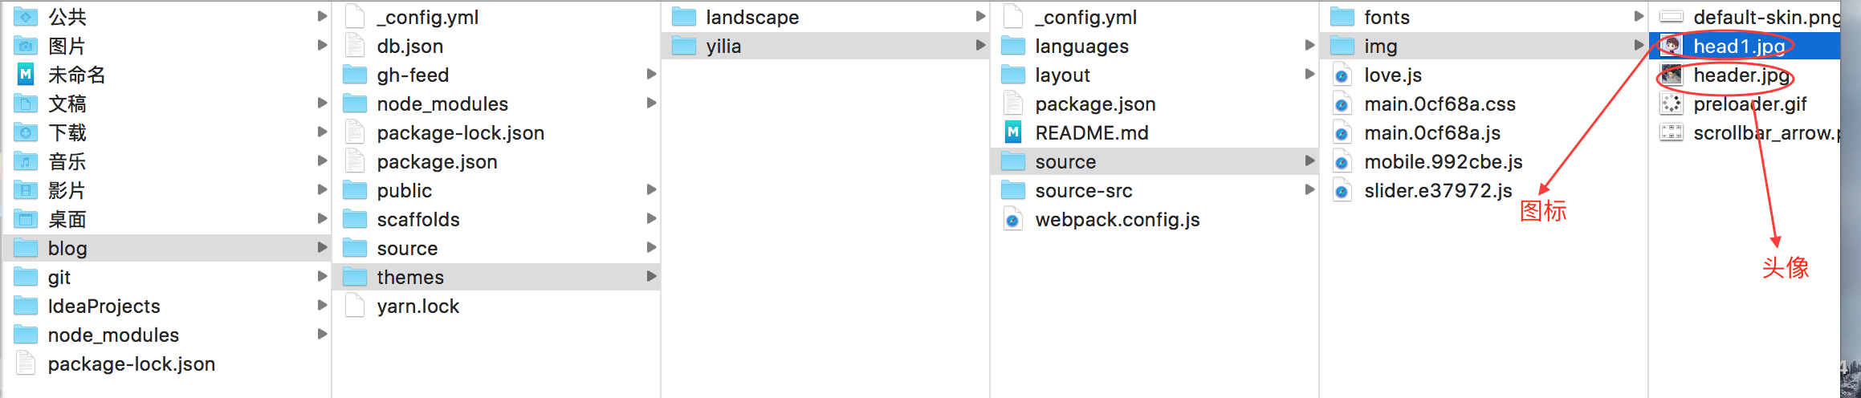Select the 音乐 music folder icon

(x=26, y=161)
